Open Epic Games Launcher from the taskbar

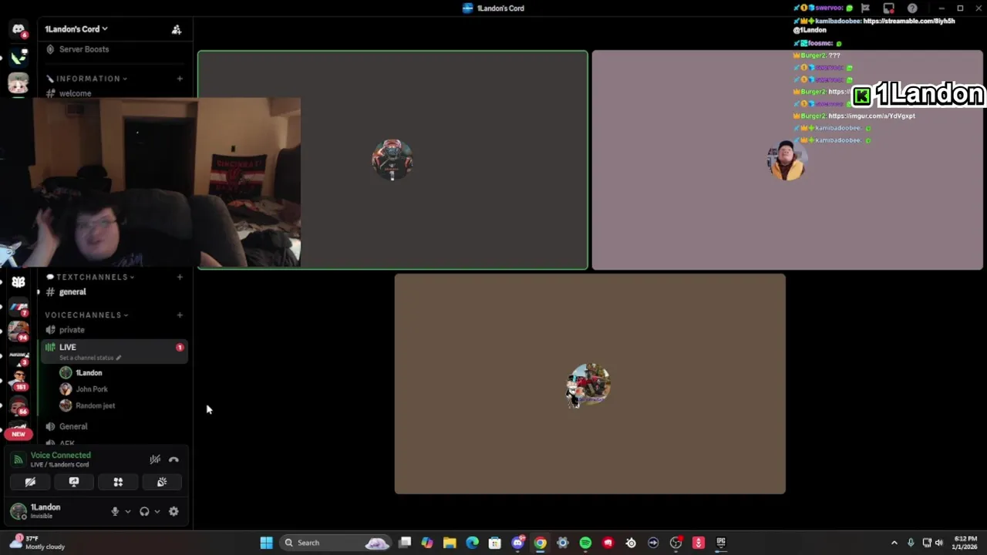[x=721, y=543]
